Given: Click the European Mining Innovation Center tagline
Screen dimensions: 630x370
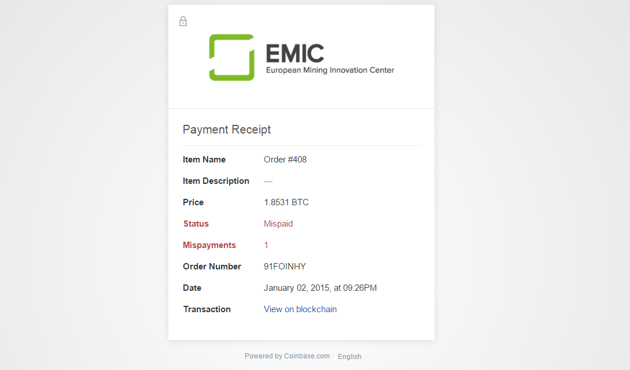Looking at the screenshot, I should click(330, 70).
